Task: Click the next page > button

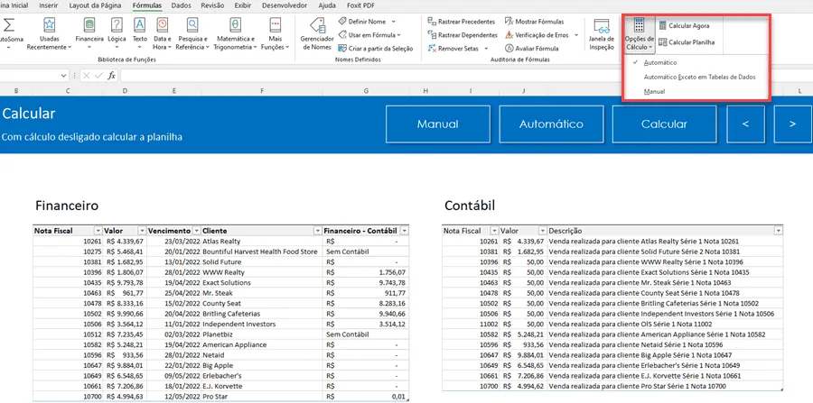Action: point(792,124)
